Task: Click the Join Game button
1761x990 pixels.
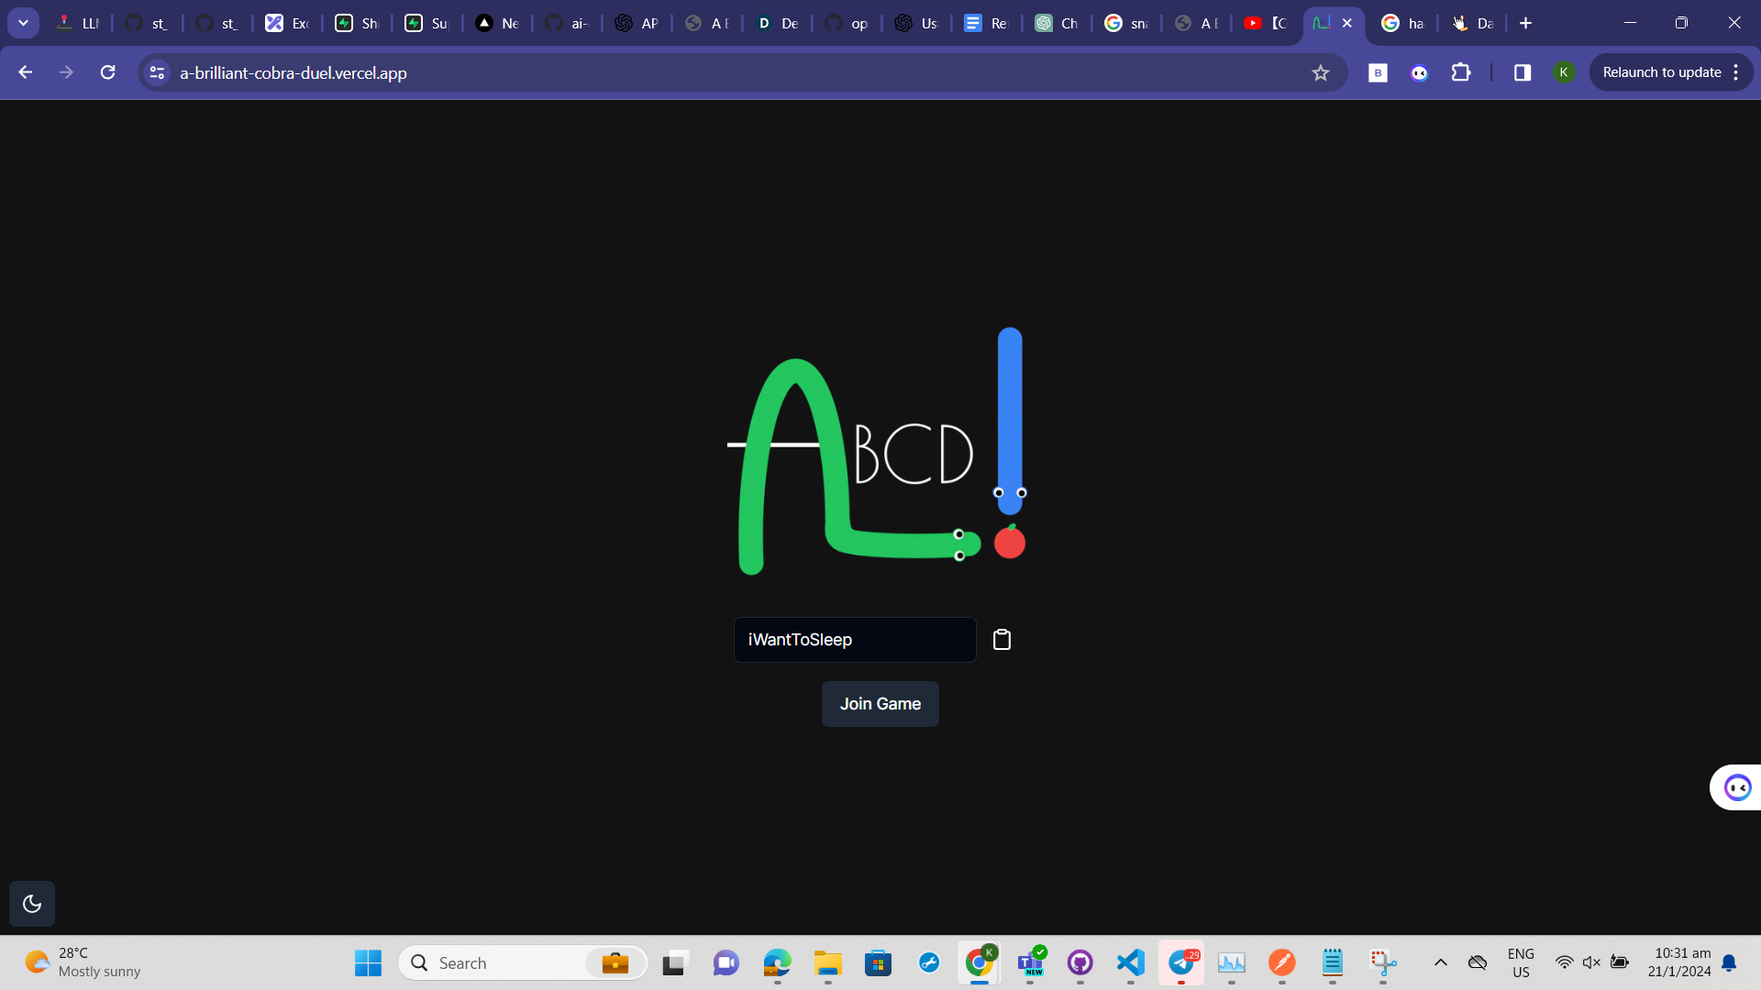Action: [x=880, y=704]
